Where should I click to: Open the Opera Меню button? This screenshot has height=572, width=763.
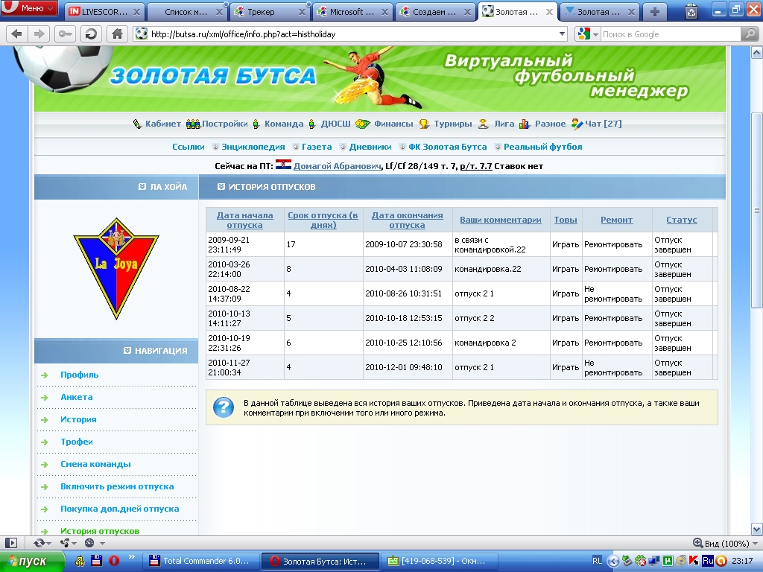click(x=30, y=8)
